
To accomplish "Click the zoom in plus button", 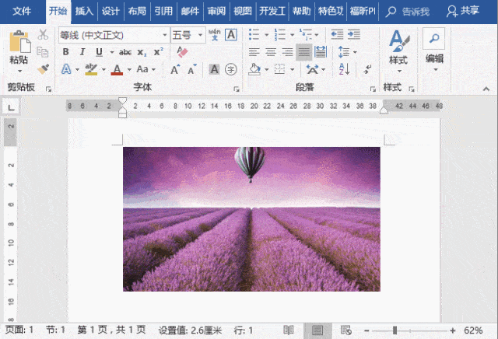I will pos(453,330).
